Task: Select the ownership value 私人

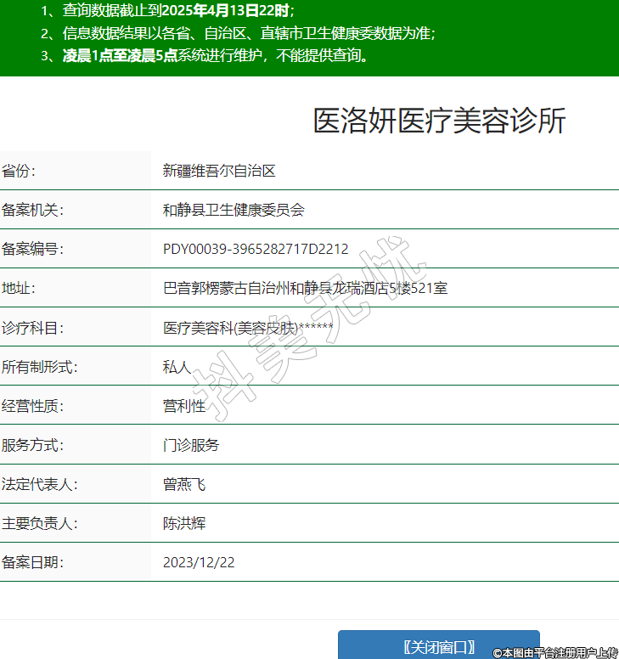Action: (x=177, y=367)
